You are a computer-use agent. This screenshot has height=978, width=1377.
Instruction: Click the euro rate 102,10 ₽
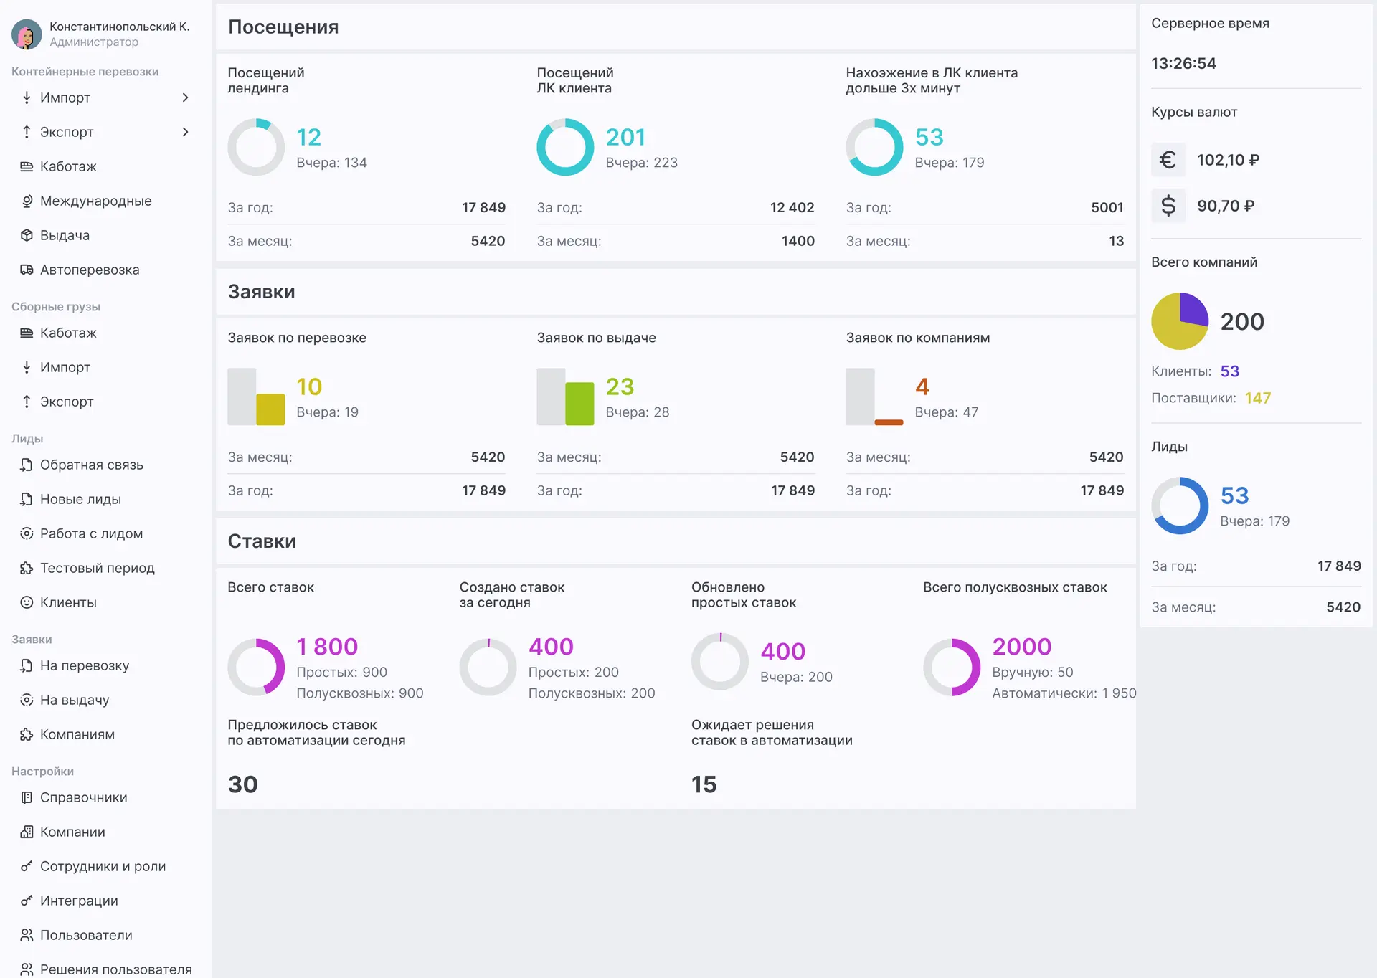coord(1228,160)
